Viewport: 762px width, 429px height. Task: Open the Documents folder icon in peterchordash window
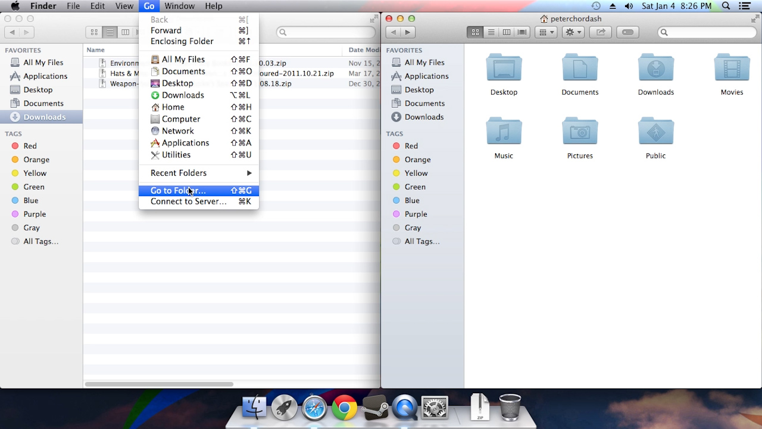pos(580,67)
